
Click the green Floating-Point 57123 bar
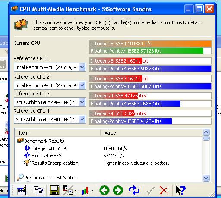pyautogui.click(x=150, y=51)
